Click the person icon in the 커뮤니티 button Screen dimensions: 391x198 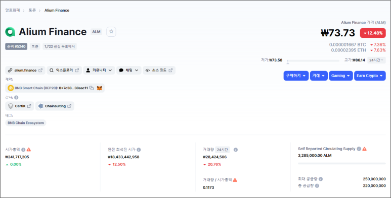click(x=88, y=71)
